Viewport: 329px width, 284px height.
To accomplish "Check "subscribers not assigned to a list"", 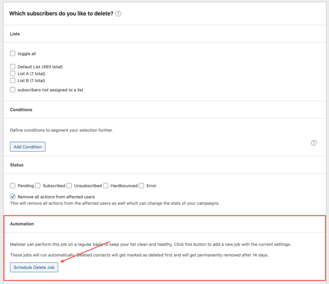I will pyautogui.click(x=13, y=90).
